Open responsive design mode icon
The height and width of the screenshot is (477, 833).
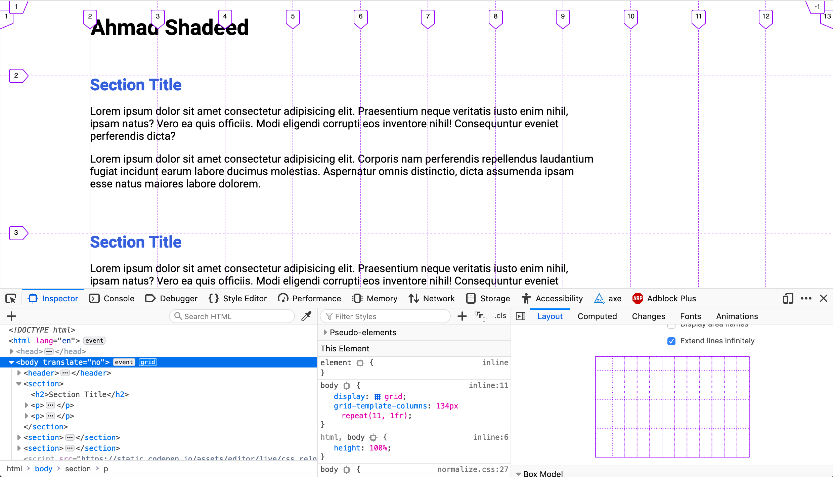coord(788,298)
